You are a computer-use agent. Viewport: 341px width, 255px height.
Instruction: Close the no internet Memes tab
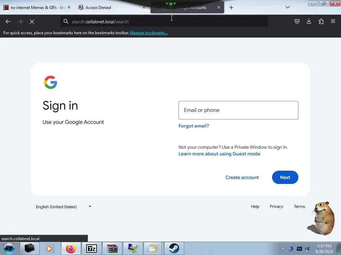pyautogui.click(x=69, y=7)
